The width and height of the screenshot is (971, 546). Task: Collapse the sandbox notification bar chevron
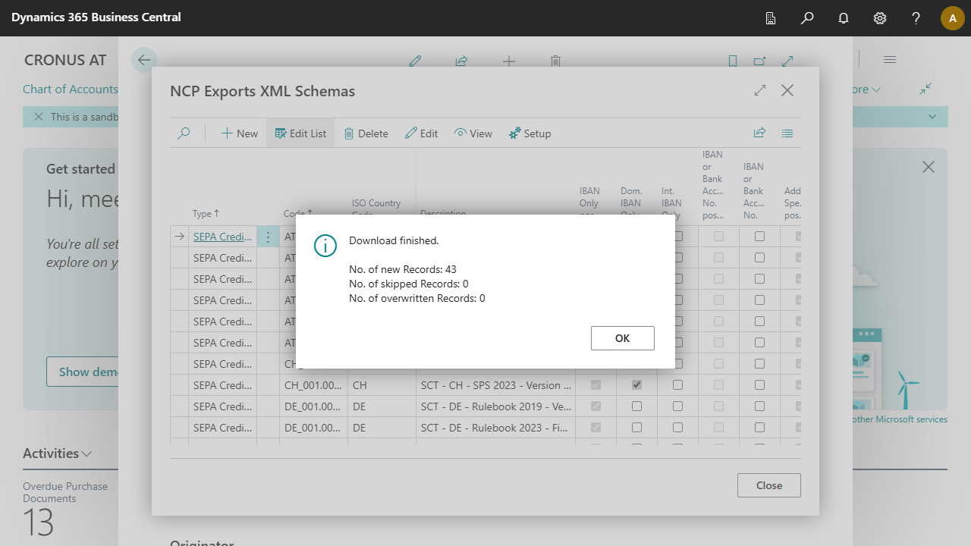click(x=933, y=117)
